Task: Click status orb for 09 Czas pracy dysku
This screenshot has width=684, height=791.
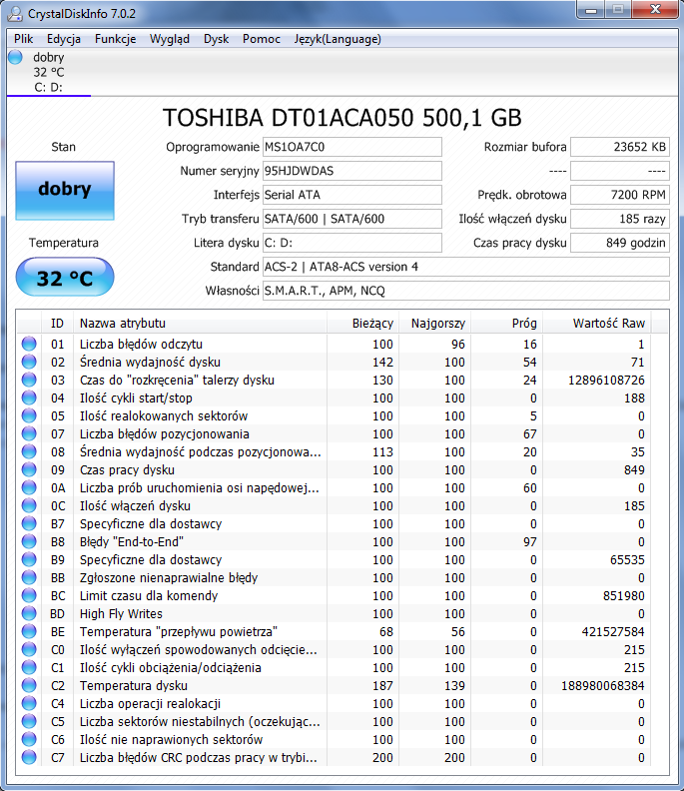Action: click(x=29, y=469)
